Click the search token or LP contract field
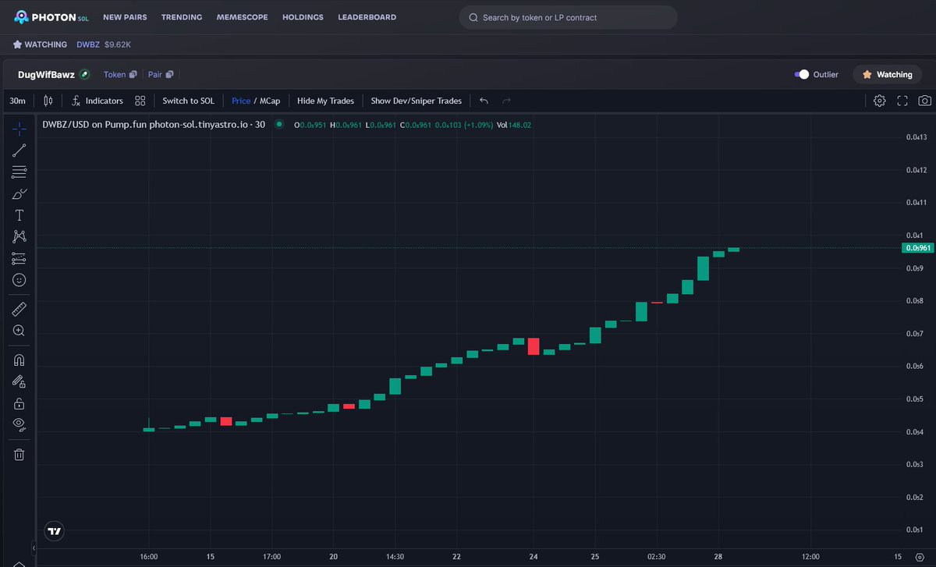 568,17
